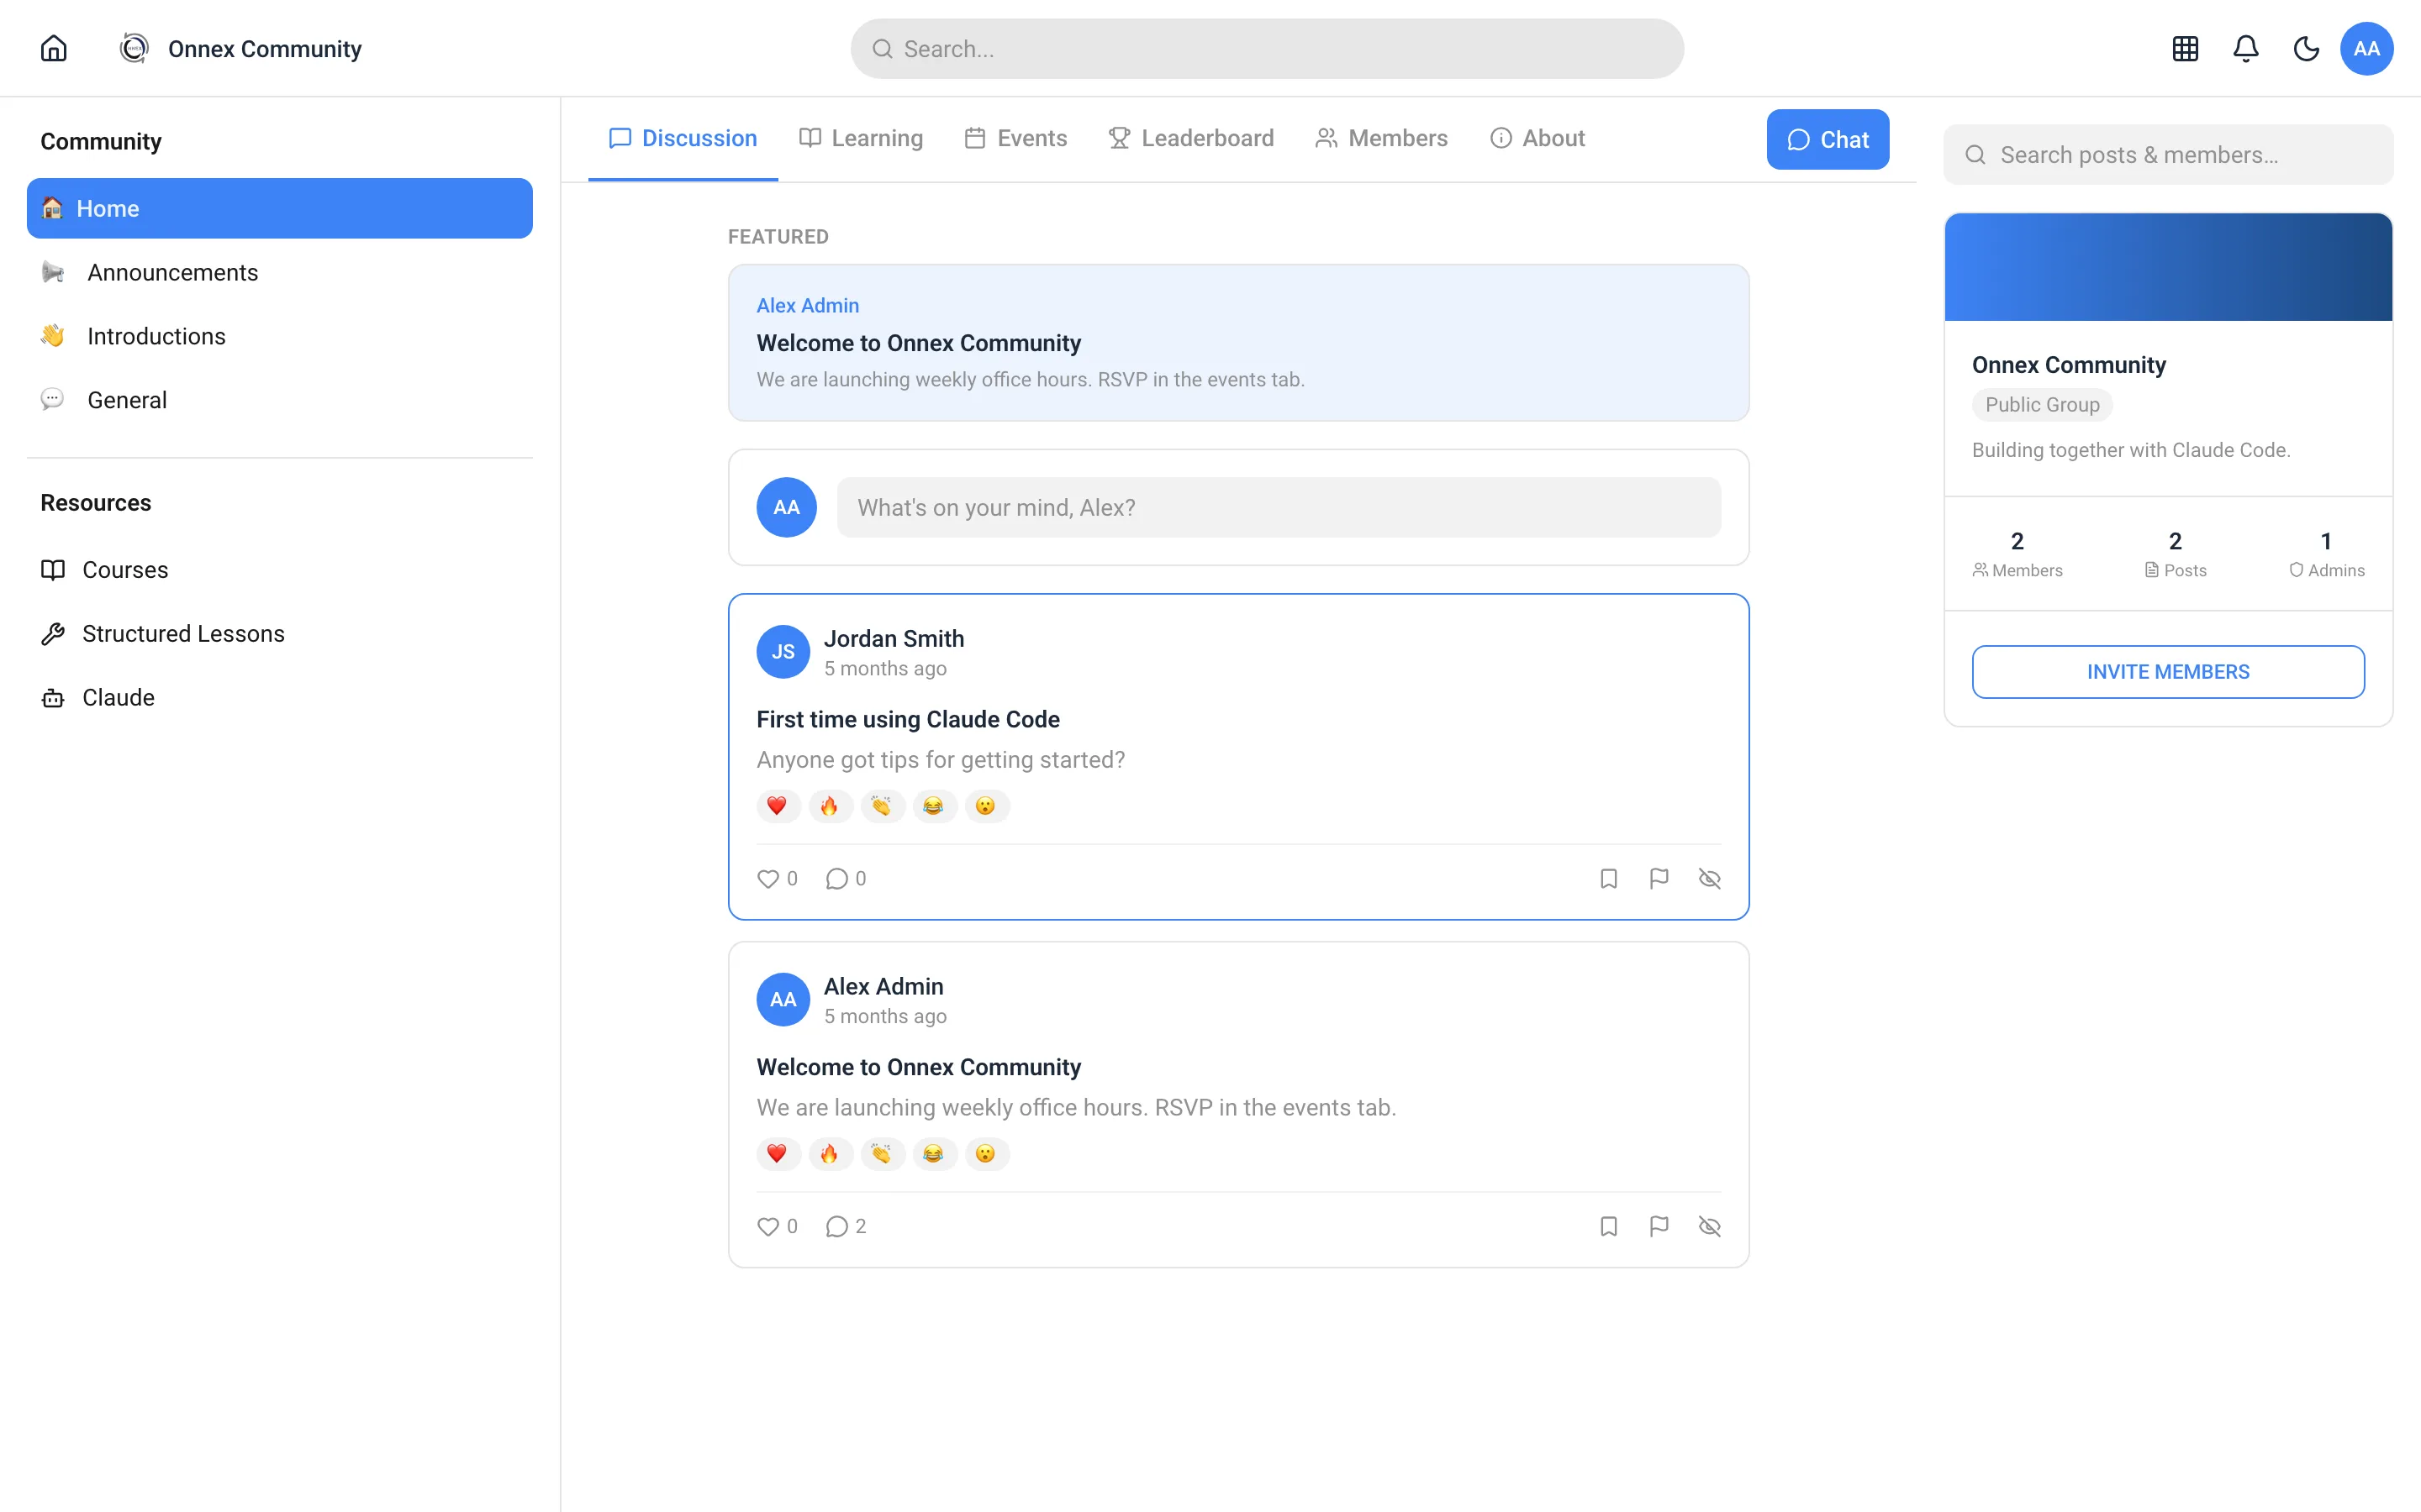Focus the What's on your mind field
Screen dimensions: 2421x1512
click(x=1279, y=507)
